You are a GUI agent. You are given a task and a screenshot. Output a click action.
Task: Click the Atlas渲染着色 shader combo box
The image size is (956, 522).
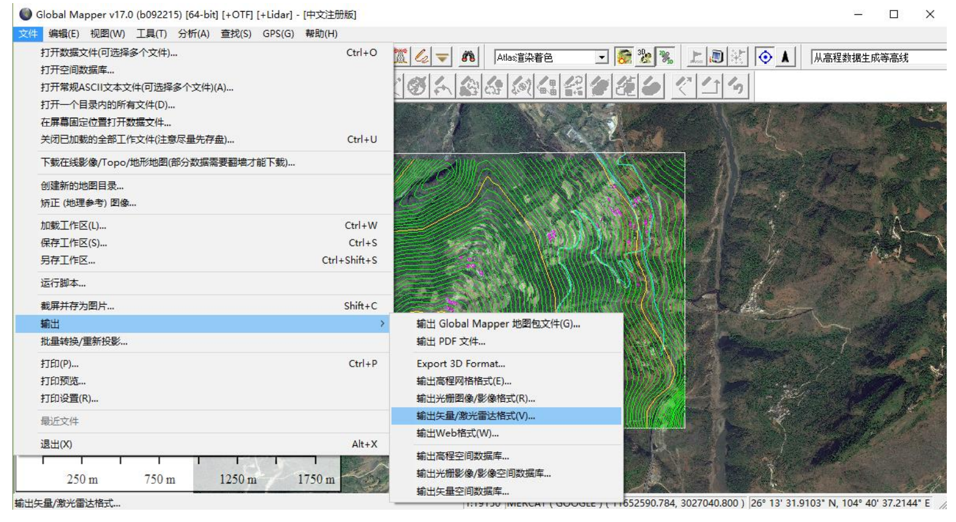point(551,57)
